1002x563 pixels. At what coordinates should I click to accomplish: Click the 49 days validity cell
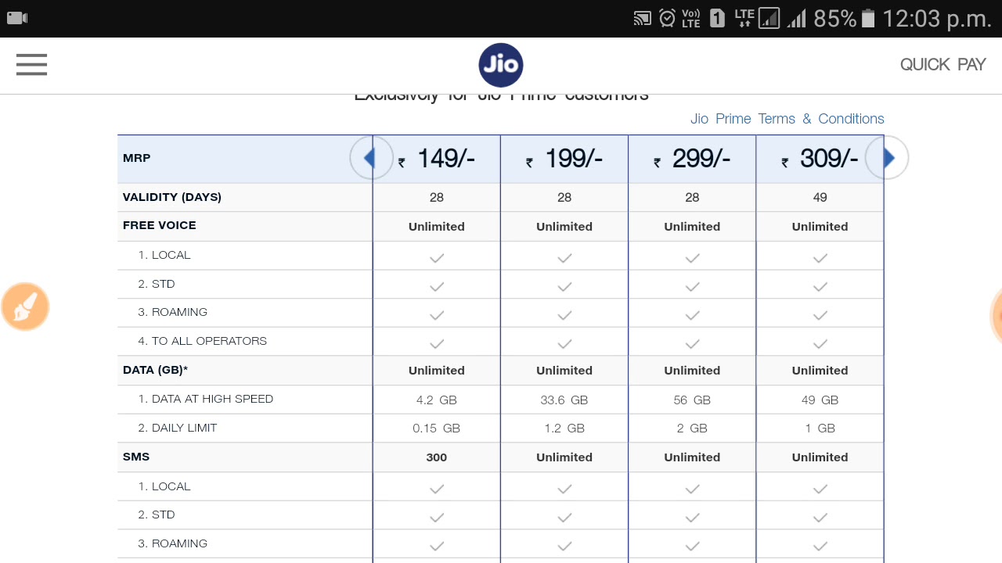(820, 198)
